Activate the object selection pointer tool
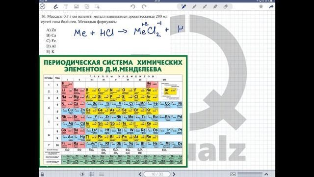This screenshot has height=177, width=314. 97,6
